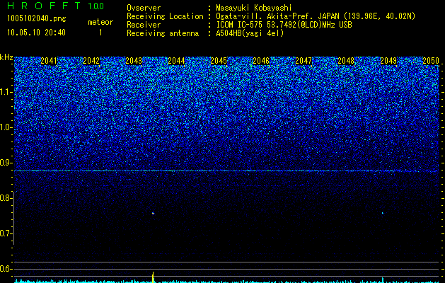Click the yellow power spike in the bottom graph
445x283 pixels.
[153, 277]
